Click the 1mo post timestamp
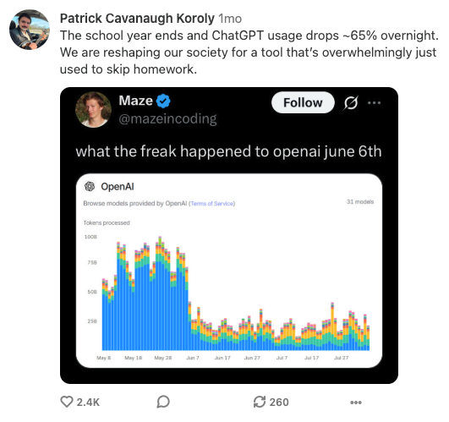This screenshot has width=449, height=422. (230, 19)
